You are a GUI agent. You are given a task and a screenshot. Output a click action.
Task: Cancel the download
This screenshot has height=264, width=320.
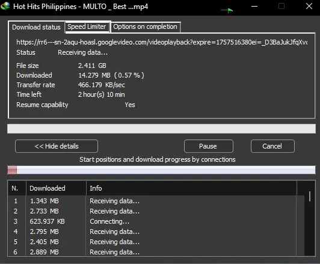click(x=272, y=146)
